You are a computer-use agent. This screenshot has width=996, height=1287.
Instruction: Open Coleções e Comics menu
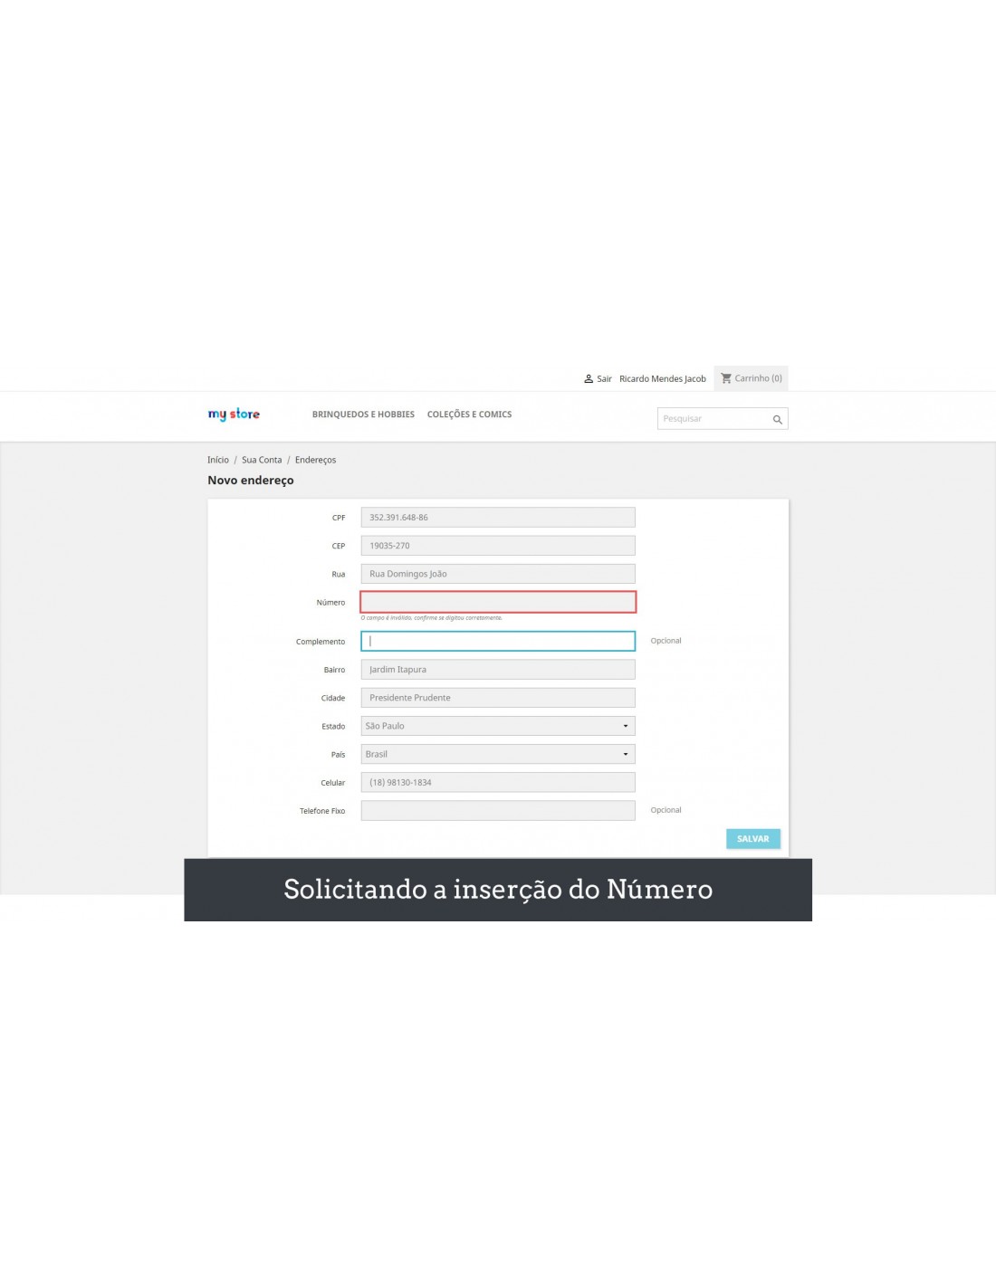469,415
